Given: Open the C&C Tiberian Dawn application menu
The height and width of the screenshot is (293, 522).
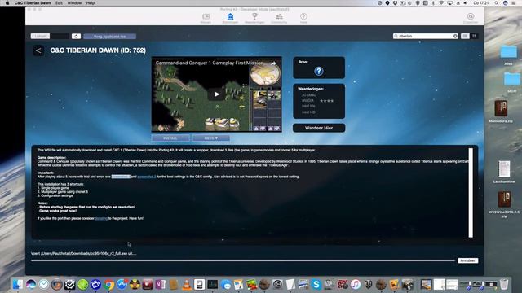Looking at the screenshot, I should coord(33,3).
